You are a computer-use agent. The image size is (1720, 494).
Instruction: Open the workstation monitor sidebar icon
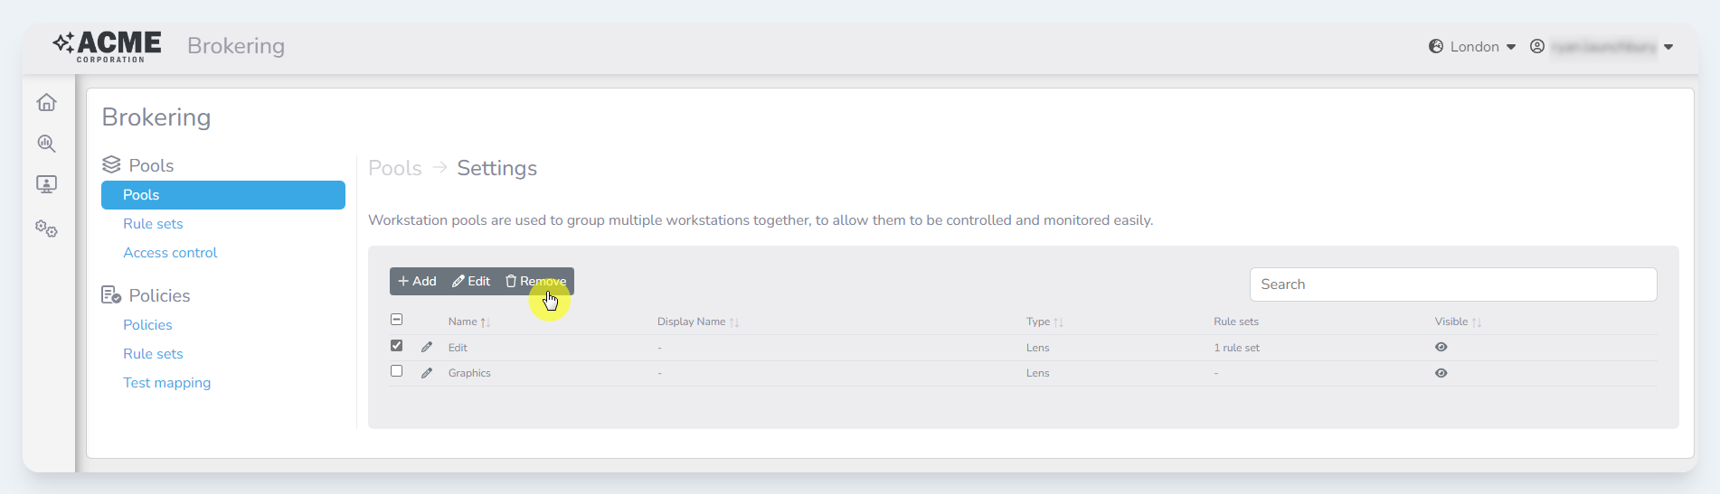click(x=46, y=184)
